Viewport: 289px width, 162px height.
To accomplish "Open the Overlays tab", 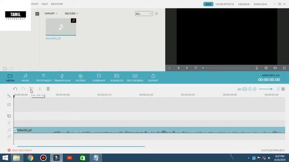I will point(99,78).
